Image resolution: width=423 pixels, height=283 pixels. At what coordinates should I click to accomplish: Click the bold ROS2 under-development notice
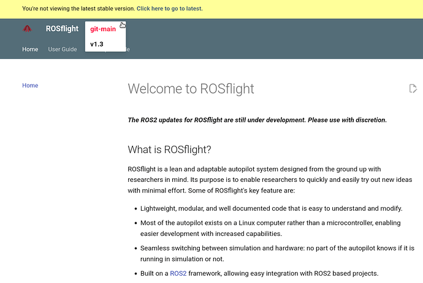257,120
